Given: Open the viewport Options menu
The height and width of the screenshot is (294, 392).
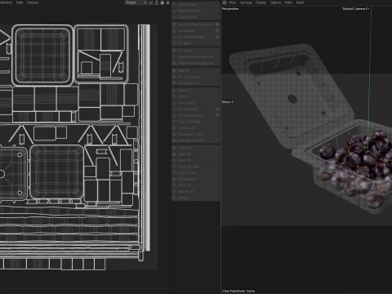Looking at the screenshot, I should coord(275,2).
